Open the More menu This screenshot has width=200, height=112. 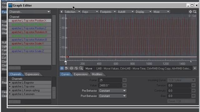161,12
